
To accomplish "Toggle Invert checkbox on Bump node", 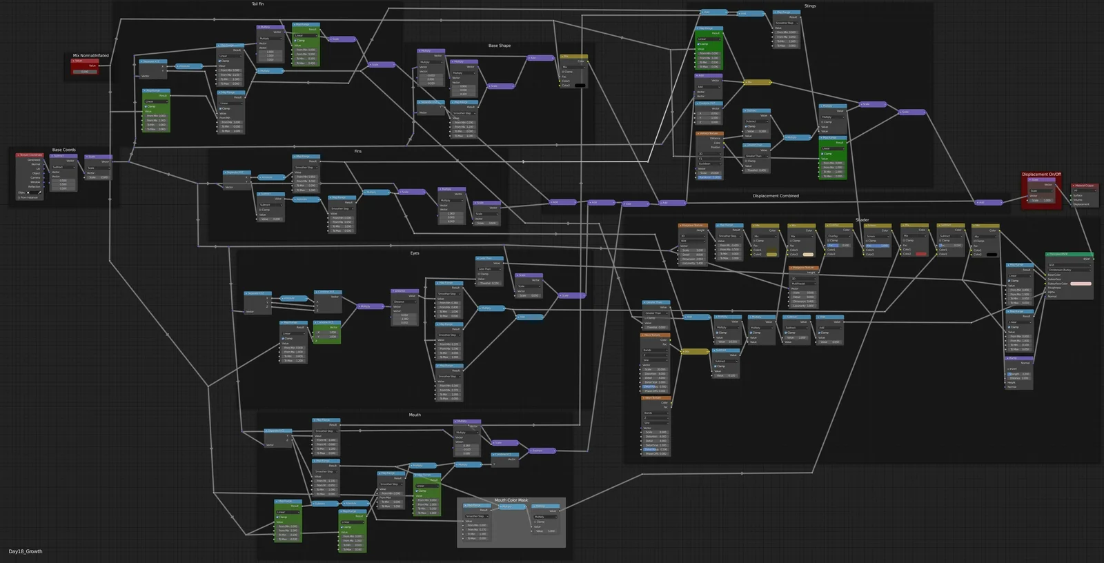I will (1008, 368).
